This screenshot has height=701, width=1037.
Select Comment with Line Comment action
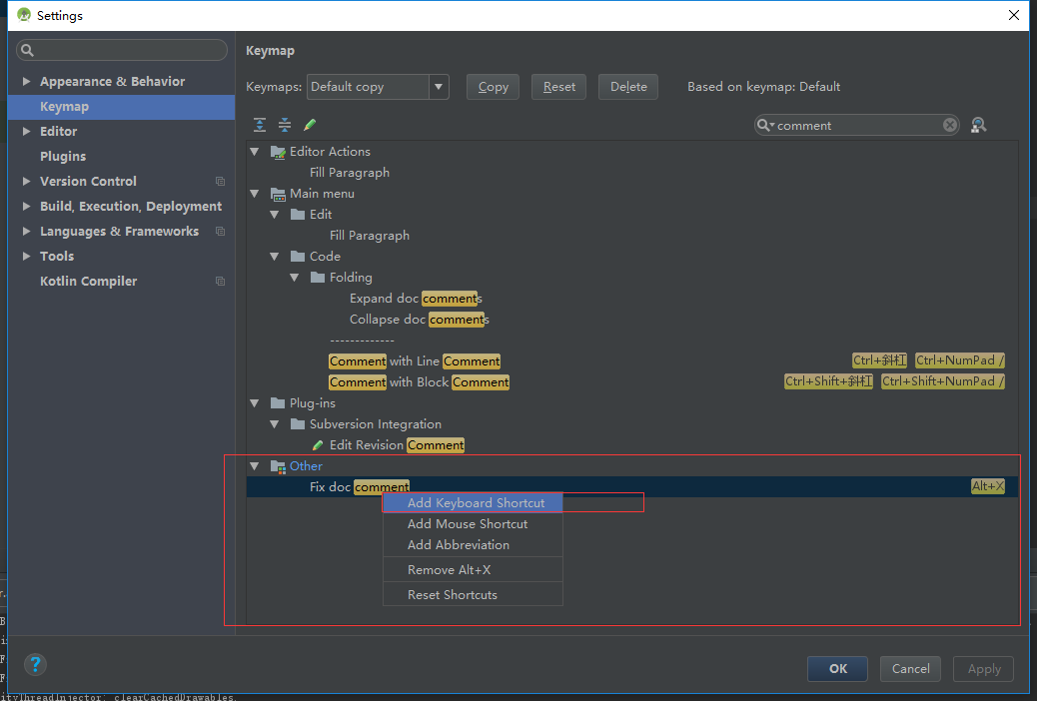(415, 361)
